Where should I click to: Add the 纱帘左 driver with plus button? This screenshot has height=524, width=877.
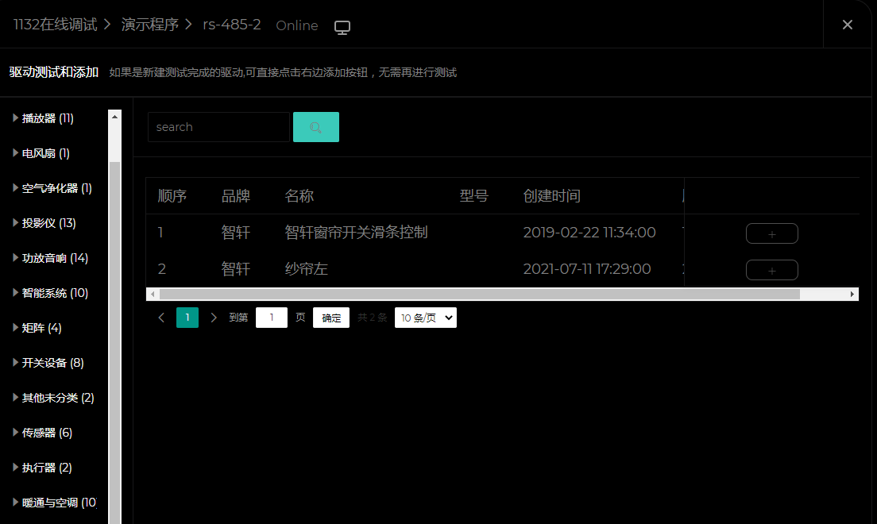coord(771,270)
